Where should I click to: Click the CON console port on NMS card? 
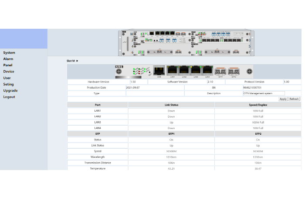pyautogui.click(x=159, y=71)
